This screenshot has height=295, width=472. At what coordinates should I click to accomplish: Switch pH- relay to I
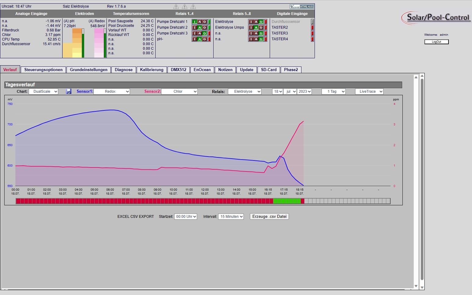(195, 39)
